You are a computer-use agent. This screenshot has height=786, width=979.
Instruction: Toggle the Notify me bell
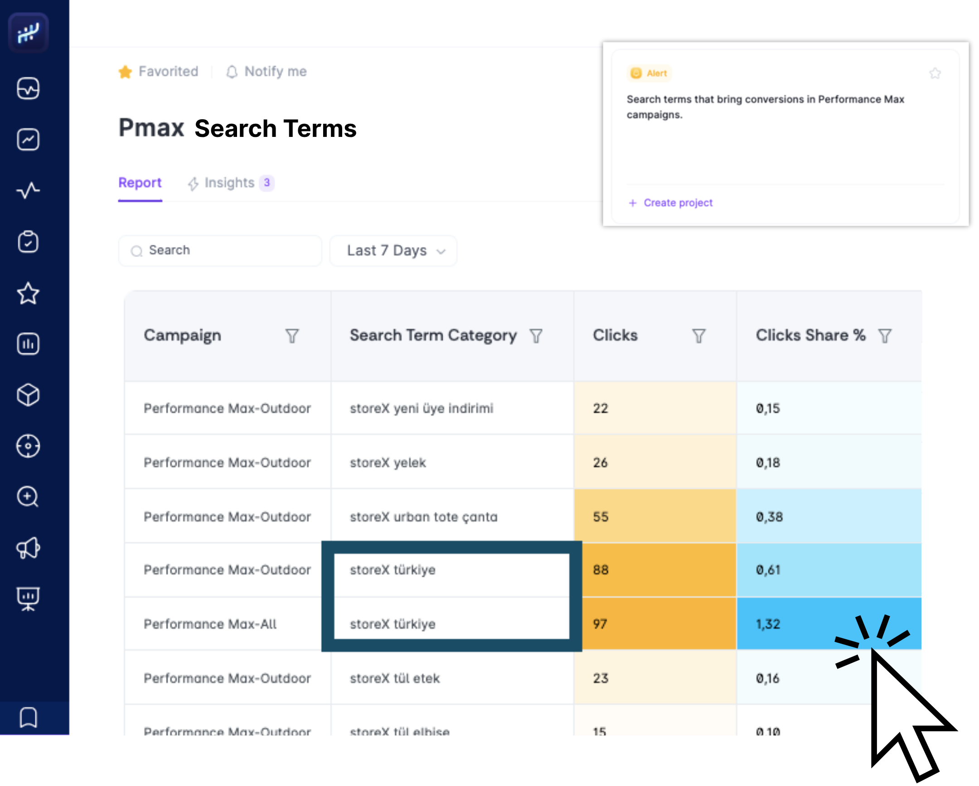pyautogui.click(x=232, y=72)
